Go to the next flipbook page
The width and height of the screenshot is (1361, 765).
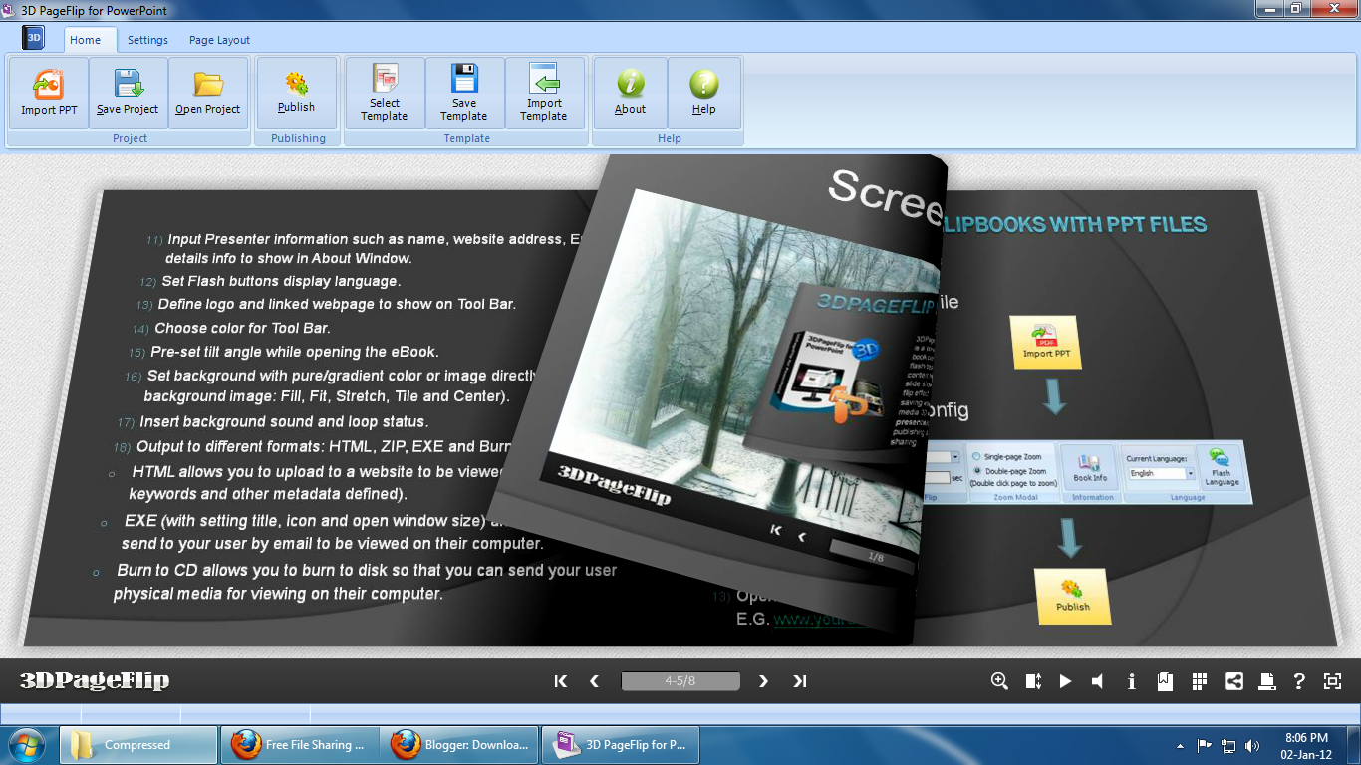click(x=764, y=681)
